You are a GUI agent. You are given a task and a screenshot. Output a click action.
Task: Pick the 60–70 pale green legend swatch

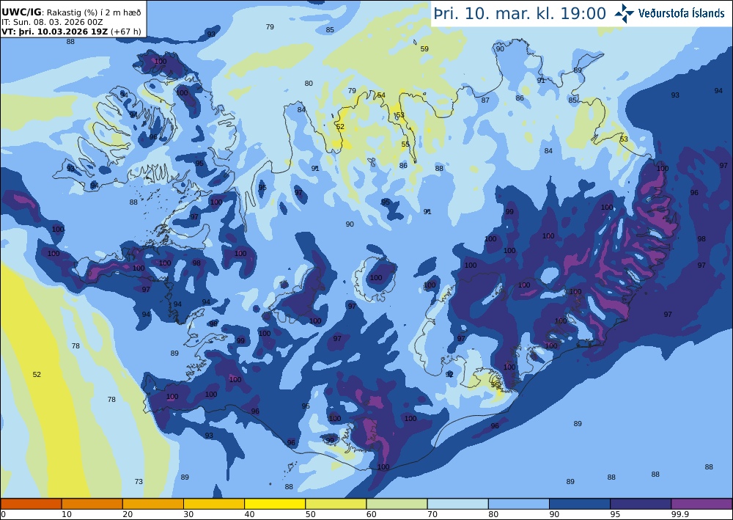(397, 504)
